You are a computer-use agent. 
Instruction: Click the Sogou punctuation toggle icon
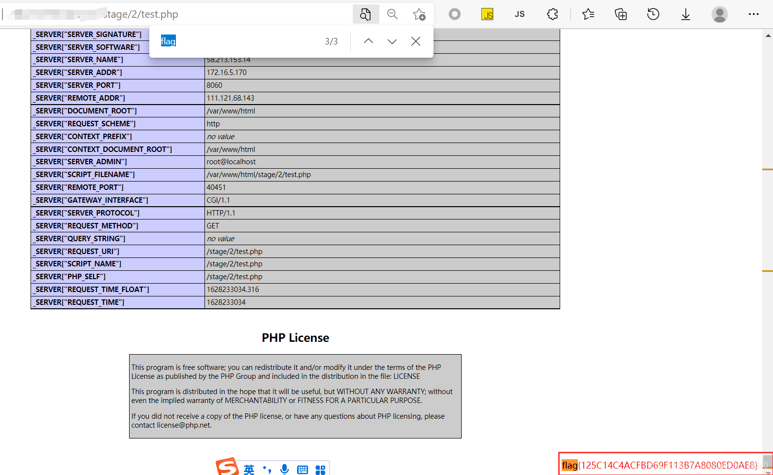coord(267,470)
